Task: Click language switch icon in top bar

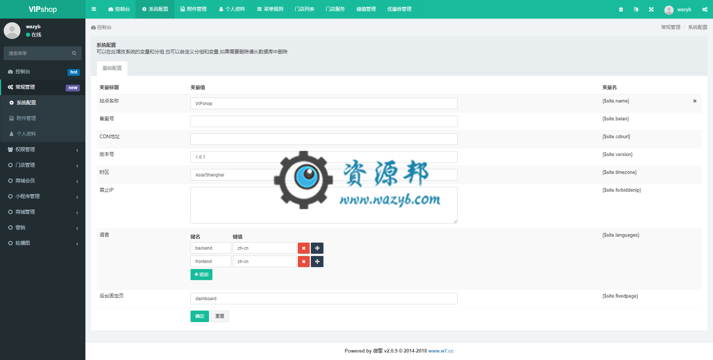Action: 636,9
